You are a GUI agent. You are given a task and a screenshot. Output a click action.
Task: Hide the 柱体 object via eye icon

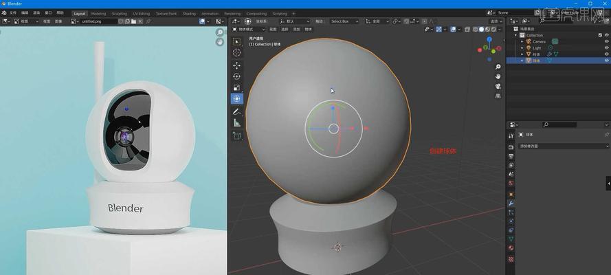pyautogui.click(x=606, y=54)
